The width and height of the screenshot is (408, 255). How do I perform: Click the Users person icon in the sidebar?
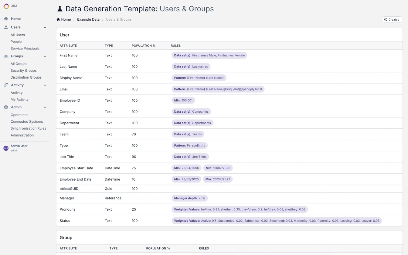tap(5, 27)
